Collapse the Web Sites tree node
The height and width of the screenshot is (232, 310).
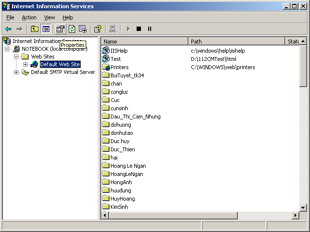(16, 57)
